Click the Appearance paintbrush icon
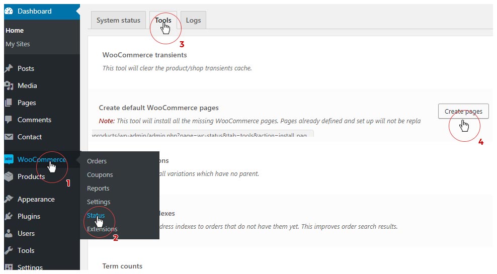This screenshot has height=274, width=497. coord(9,199)
